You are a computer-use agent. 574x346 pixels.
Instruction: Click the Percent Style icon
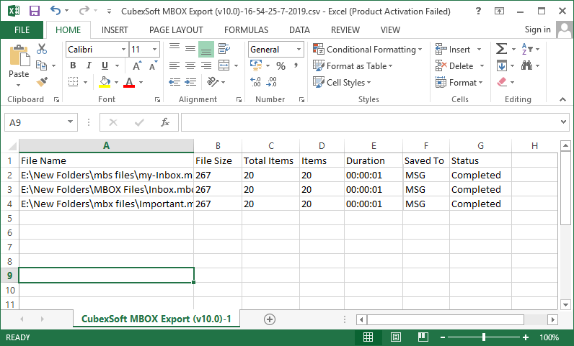click(281, 65)
